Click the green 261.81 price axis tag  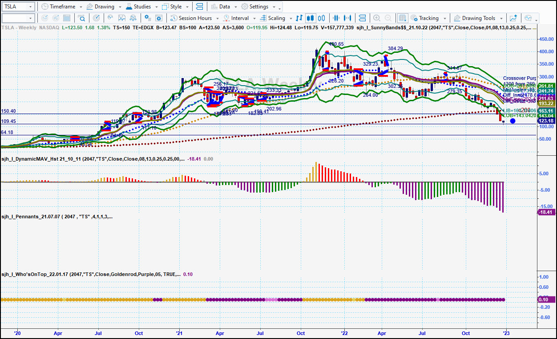(546, 86)
